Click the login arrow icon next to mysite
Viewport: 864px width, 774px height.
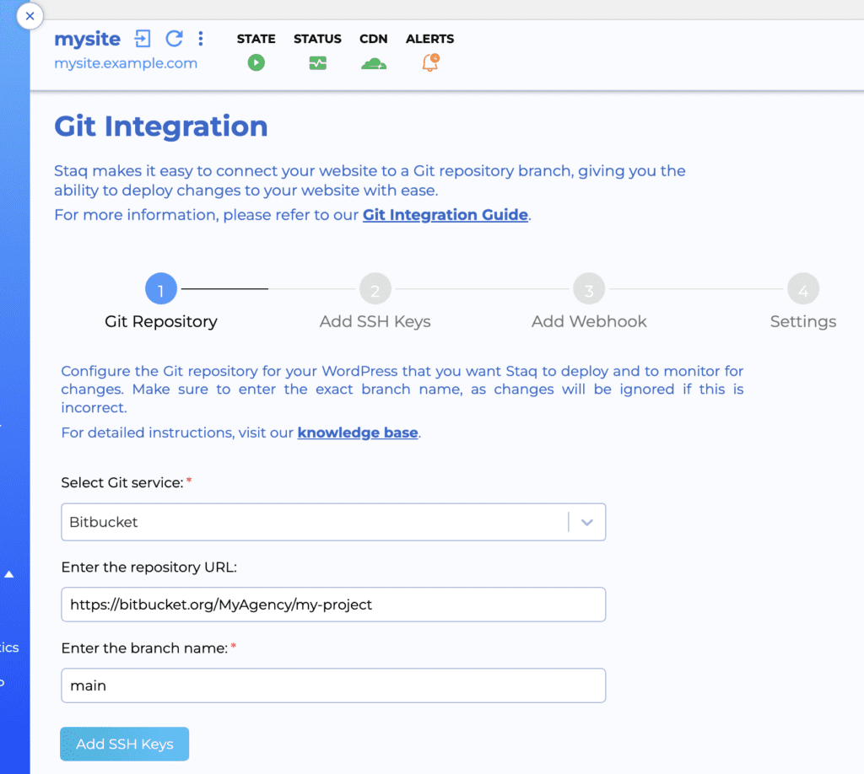pyautogui.click(x=143, y=39)
